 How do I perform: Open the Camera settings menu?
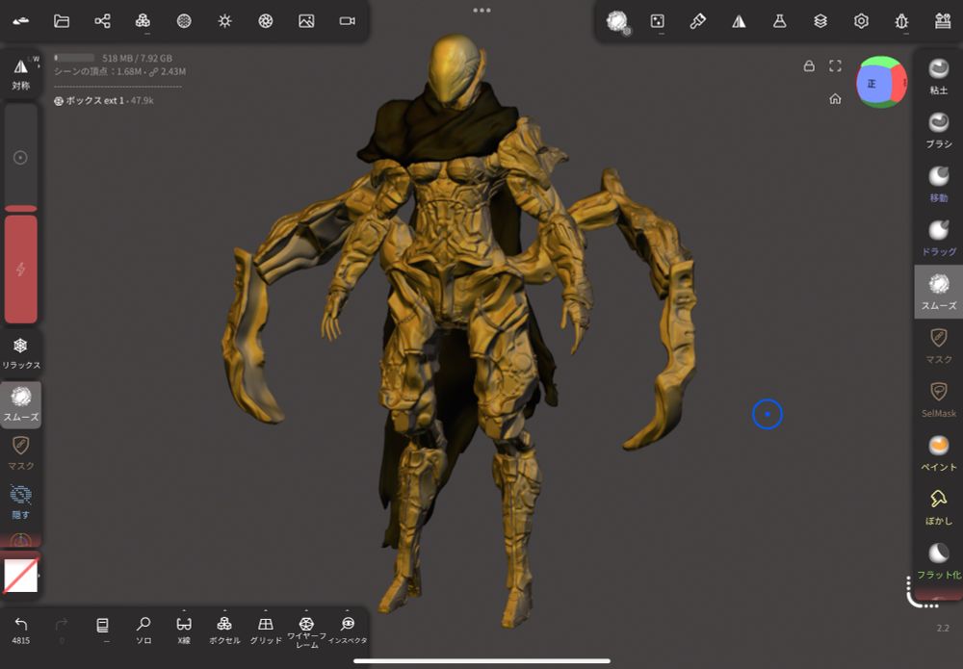[x=347, y=21]
